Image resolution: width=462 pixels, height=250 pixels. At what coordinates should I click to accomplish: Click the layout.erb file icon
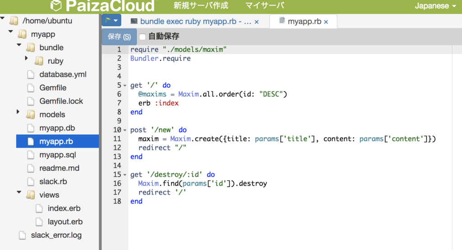(x=39, y=222)
